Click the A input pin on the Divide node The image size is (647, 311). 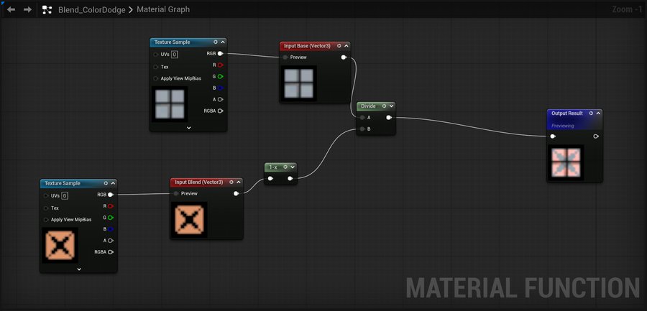click(362, 117)
